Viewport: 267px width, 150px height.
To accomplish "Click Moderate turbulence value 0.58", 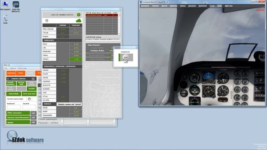I will tap(76, 52).
